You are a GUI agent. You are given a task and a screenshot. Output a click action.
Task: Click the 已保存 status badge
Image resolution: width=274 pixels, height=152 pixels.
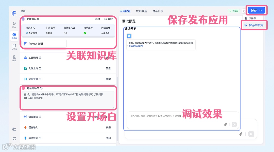coord(234,11)
